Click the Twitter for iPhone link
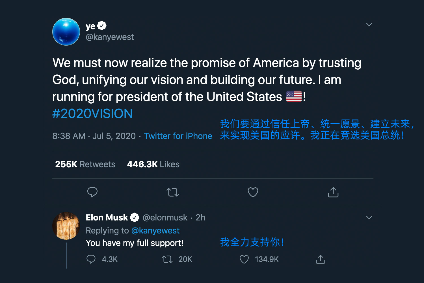424x283 pixels. pos(178,136)
